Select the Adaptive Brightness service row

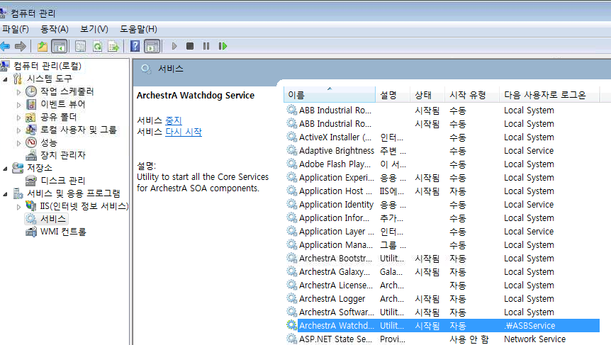tap(442, 151)
